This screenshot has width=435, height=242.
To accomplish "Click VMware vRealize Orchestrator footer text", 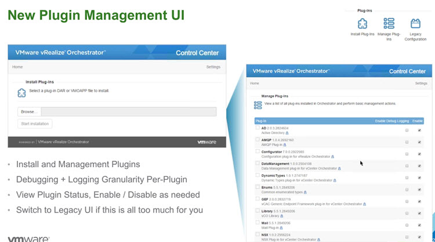I will pos(63,142).
